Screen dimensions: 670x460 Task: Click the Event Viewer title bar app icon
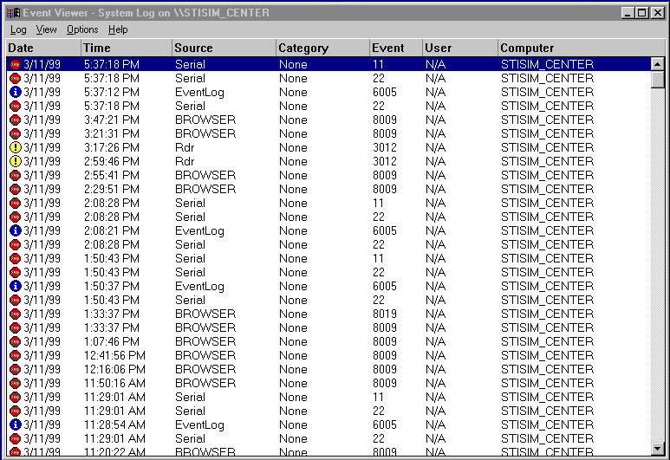point(13,13)
